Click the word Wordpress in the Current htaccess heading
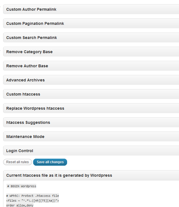Viewport: 179px width, 207px height. 101,175
